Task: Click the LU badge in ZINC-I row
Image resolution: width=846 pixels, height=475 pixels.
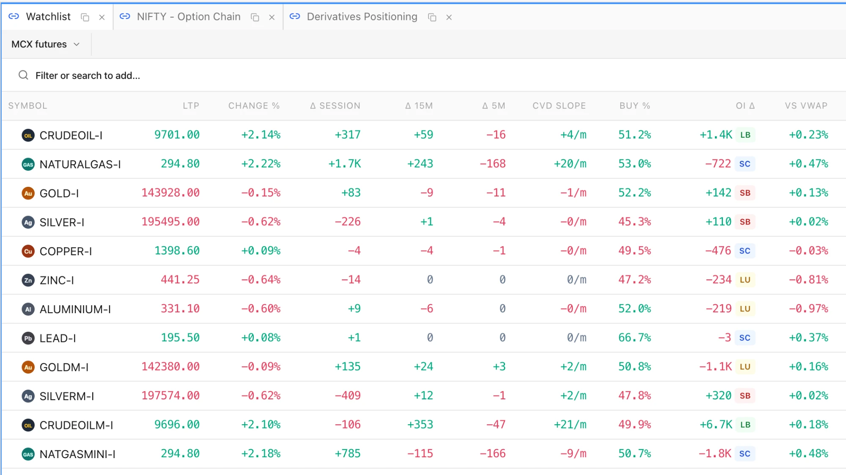Action: click(745, 280)
